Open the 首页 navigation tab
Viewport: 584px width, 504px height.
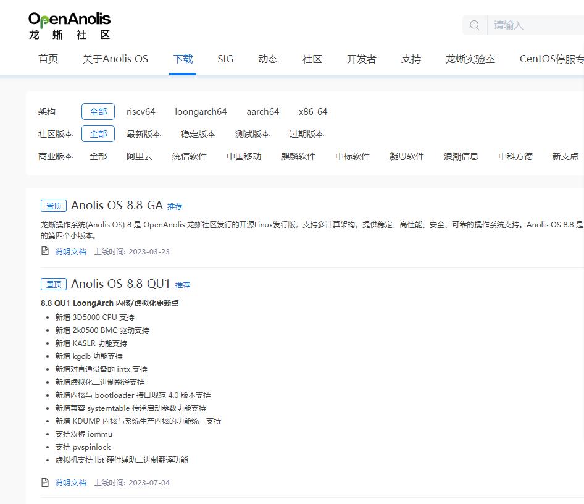click(x=48, y=59)
